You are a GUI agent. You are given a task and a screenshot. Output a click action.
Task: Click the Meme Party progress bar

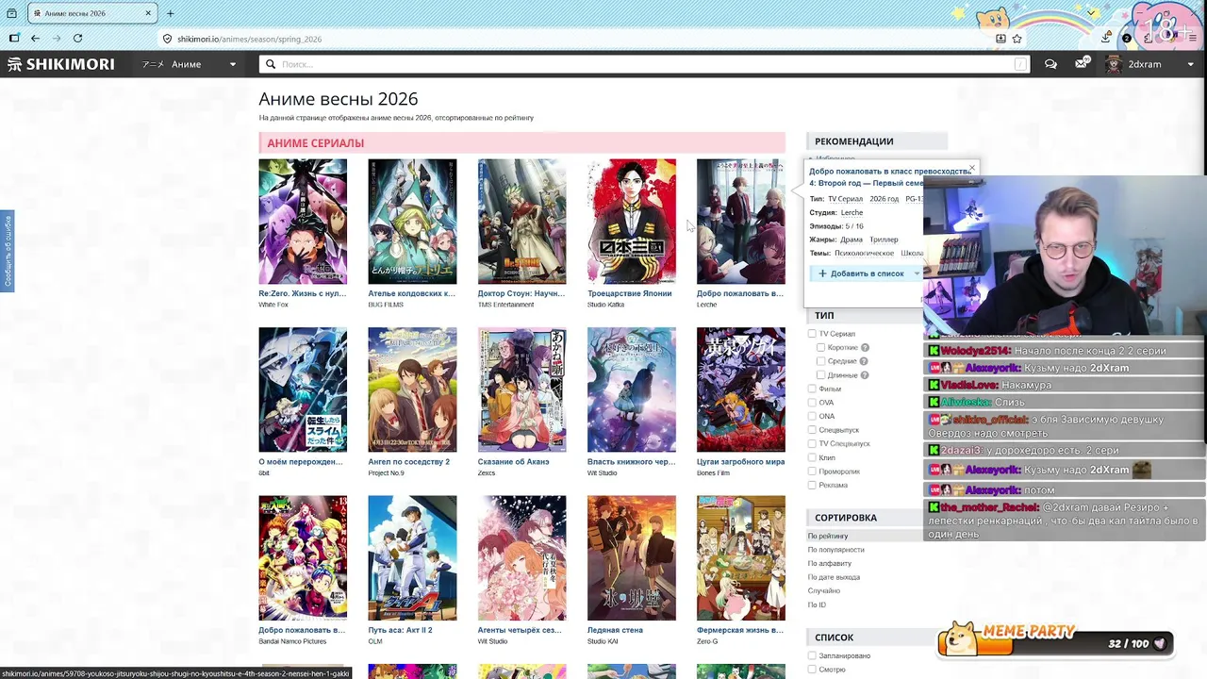[1054, 643]
